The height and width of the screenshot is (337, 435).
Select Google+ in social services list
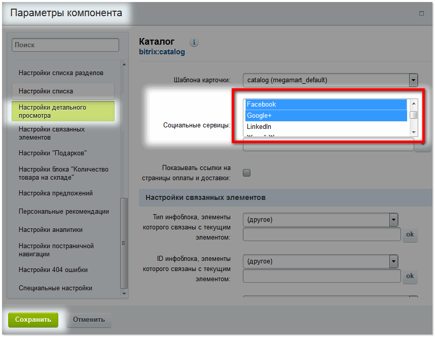pos(326,116)
